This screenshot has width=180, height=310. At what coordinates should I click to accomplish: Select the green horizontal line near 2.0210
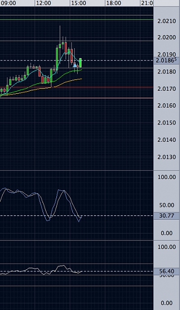tap(77, 19)
